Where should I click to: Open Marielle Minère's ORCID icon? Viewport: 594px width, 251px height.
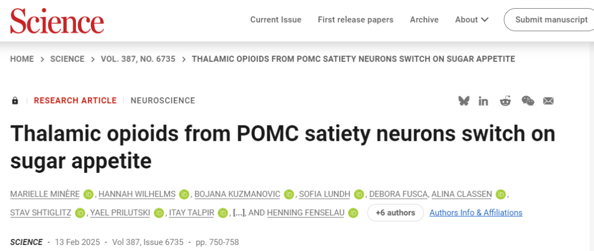pos(89,194)
